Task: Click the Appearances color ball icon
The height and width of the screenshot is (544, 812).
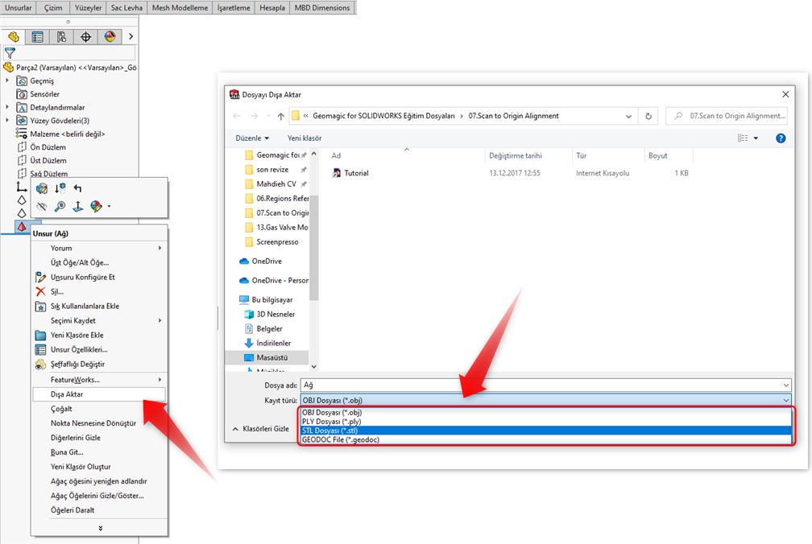Action: tap(96, 207)
